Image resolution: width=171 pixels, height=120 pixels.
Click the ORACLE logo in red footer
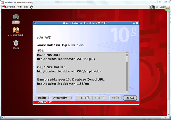(45, 102)
